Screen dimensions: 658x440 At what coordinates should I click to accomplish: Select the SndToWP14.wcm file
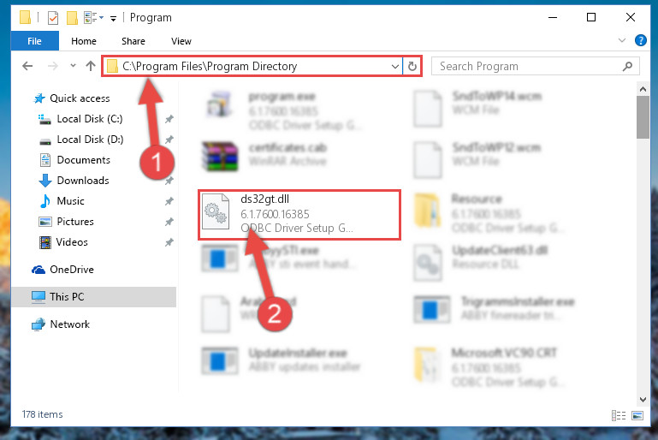477,109
